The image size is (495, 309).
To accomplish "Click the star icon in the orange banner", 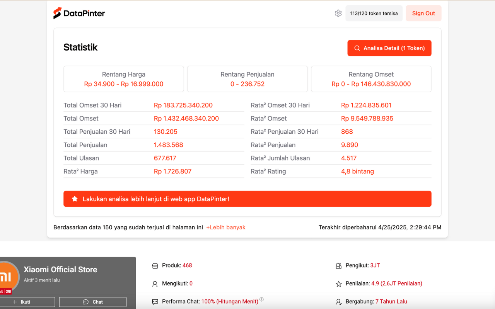I will (75, 199).
